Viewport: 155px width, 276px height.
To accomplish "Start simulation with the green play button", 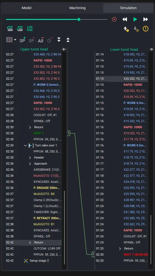I will coord(135,19).
